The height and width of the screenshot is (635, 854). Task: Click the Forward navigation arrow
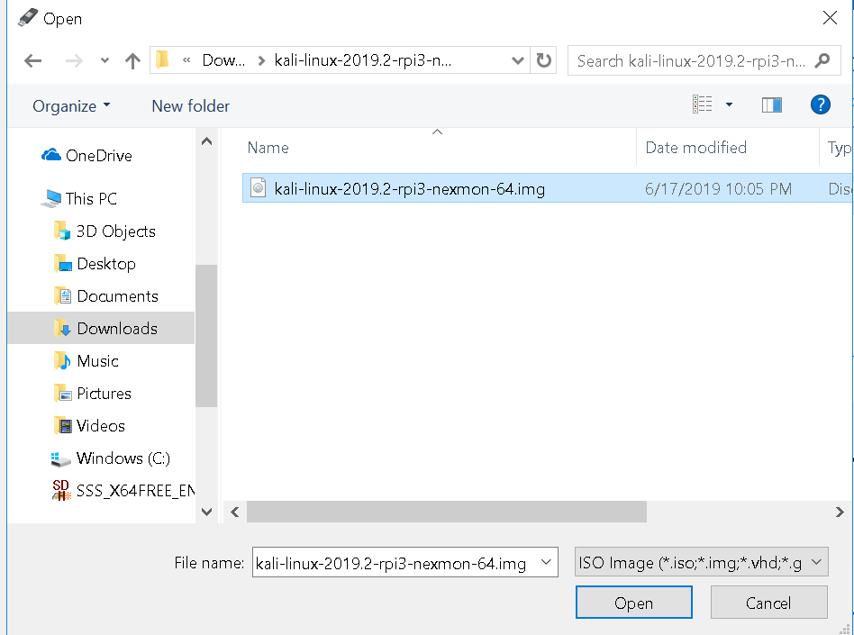[74, 60]
